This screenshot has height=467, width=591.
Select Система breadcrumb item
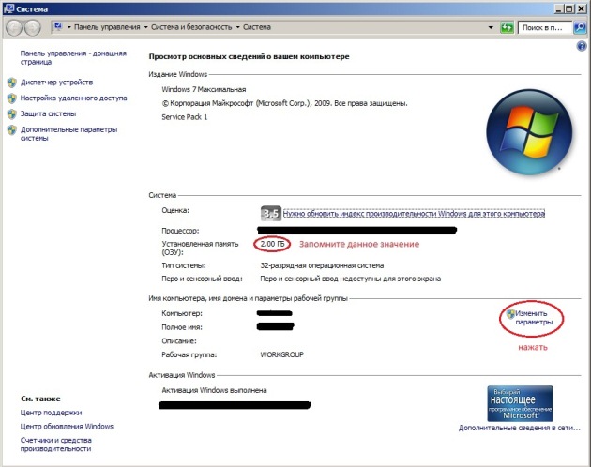pyautogui.click(x=257, y=27)
